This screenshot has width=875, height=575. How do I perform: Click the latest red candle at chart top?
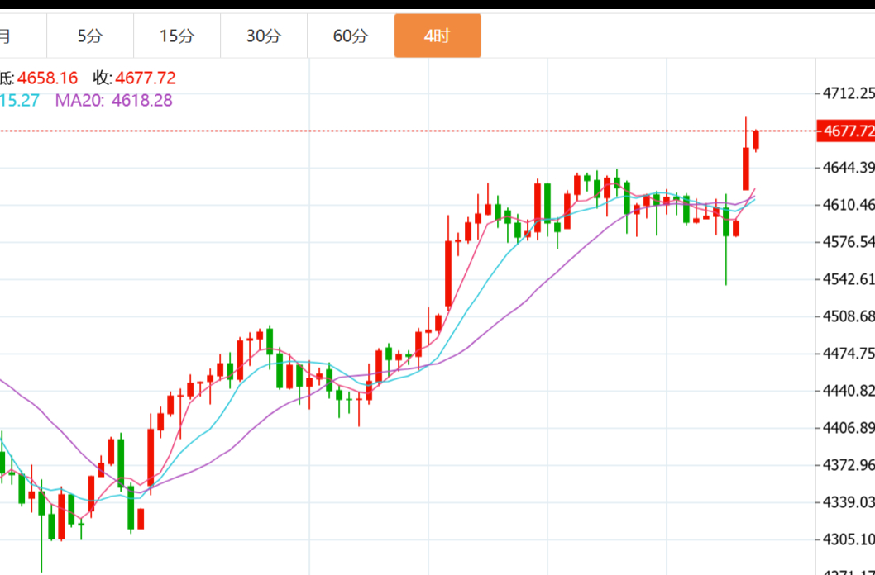pos(756,140)
